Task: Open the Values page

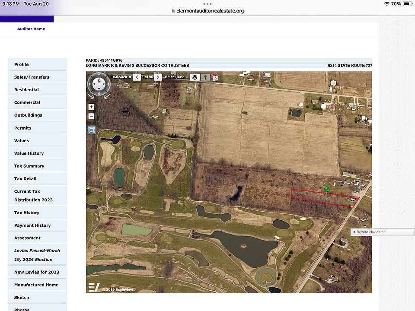Action: point(37,141)
